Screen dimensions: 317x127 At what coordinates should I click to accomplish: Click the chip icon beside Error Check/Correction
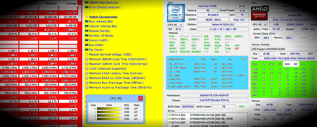[x=87, y=7]
